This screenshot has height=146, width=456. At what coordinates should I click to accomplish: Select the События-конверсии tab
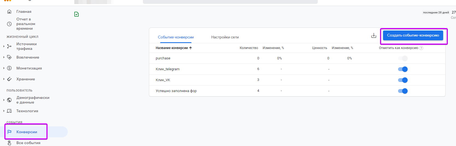176,37
